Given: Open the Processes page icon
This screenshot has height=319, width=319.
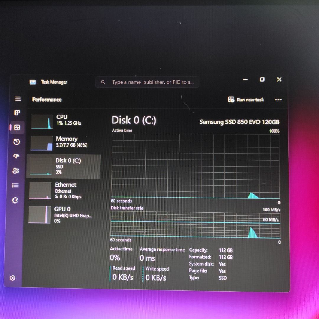Looking at the screenshot, I should pos(18,113).
